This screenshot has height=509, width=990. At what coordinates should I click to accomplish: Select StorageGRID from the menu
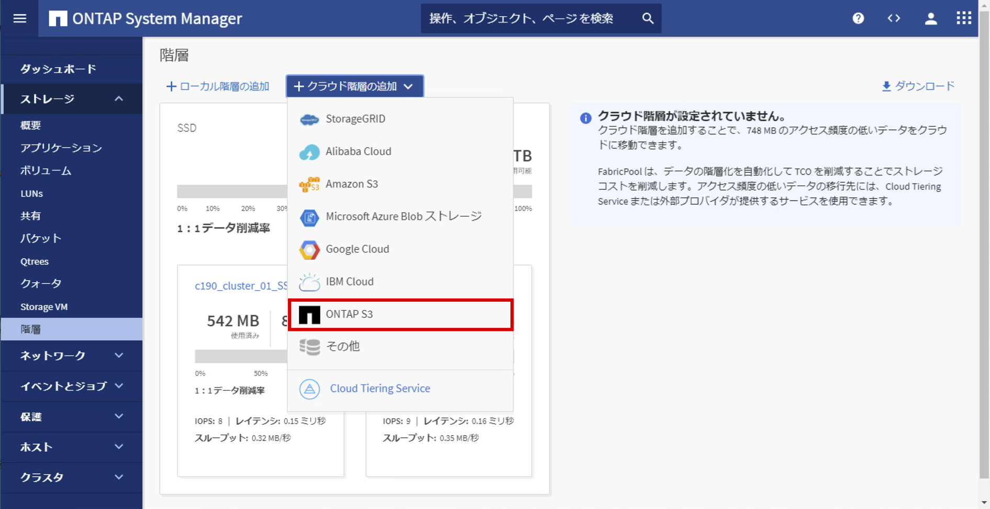click(x=400, y=119)
